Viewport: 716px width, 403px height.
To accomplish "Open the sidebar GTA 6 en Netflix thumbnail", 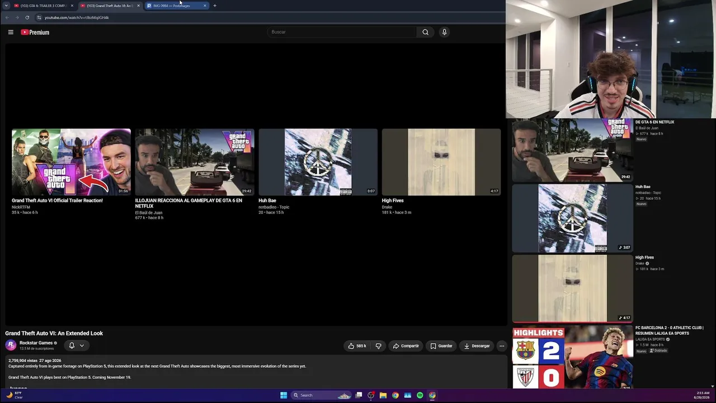I will pos(572,150).
